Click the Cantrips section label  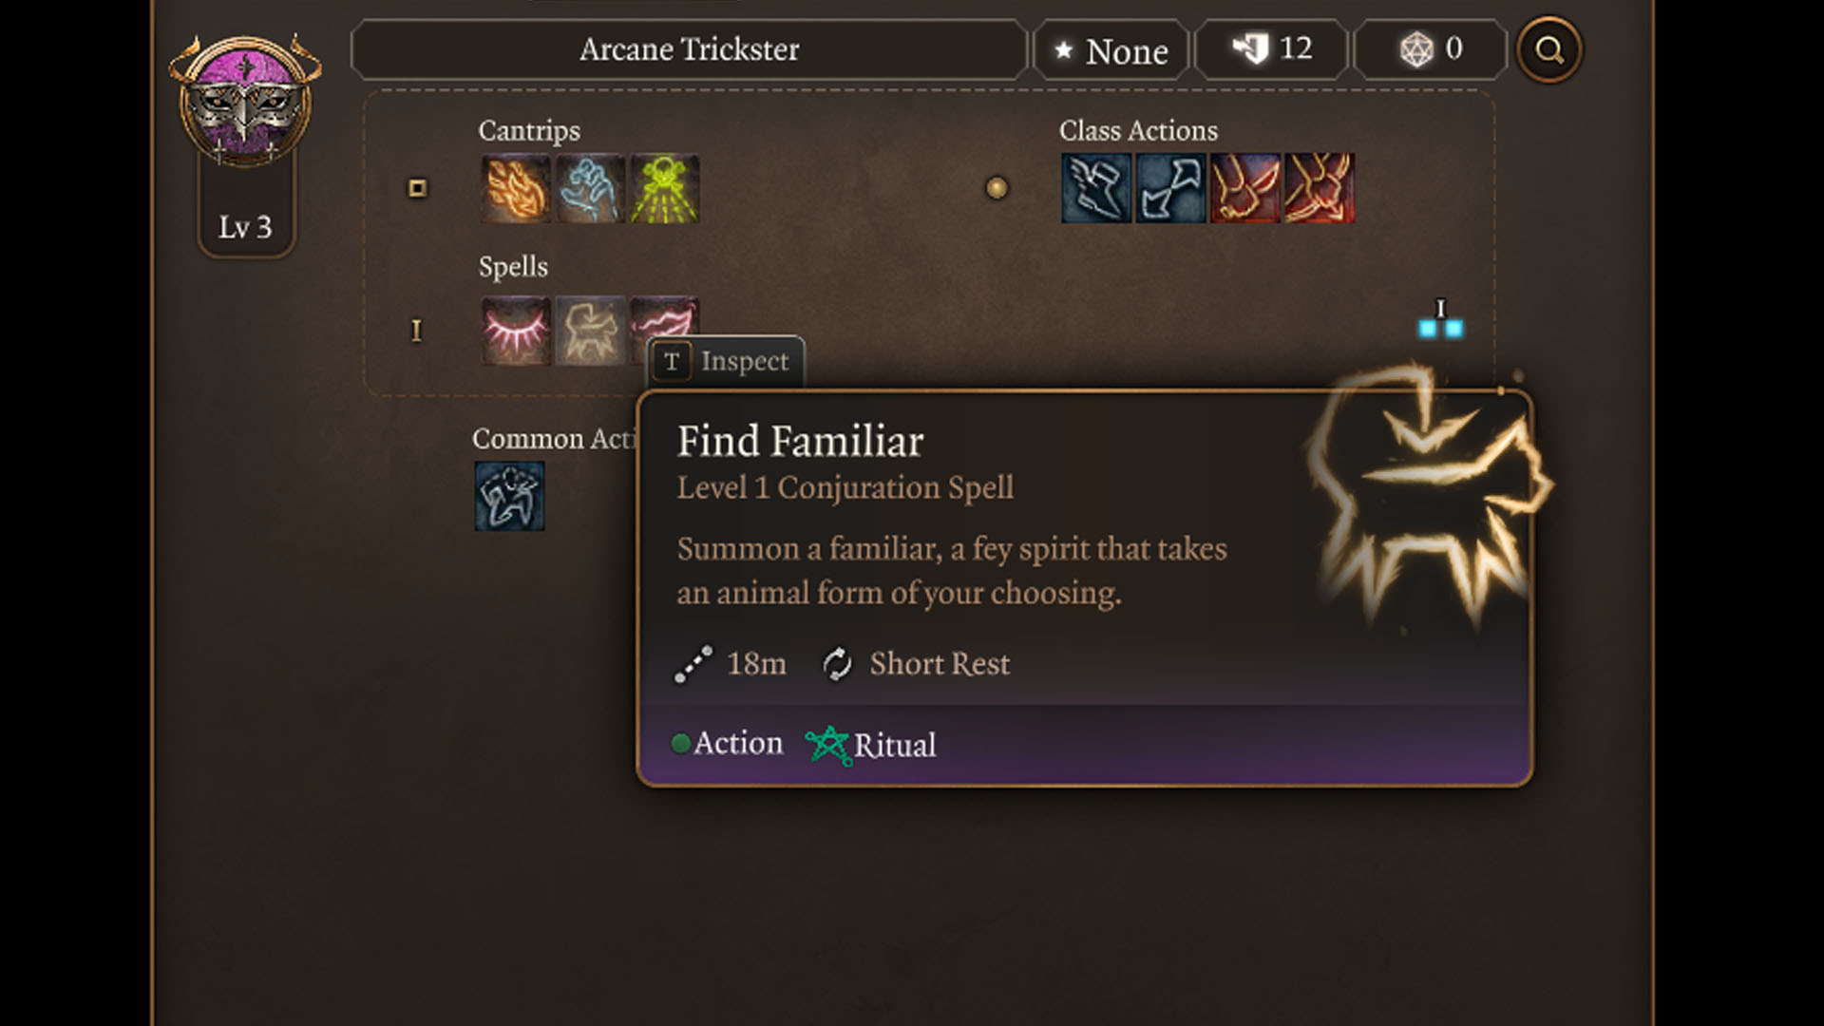pos(526,128)
